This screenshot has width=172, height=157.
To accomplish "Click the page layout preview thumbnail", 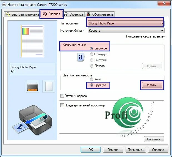I will tap(32, 41).
